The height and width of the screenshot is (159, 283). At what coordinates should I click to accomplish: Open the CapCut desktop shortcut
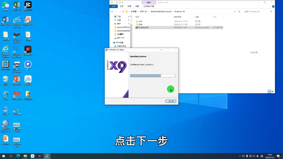[28, 6]
